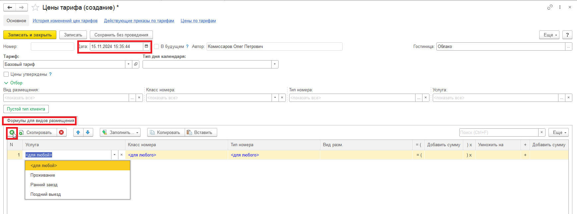Clear the Класс номера filter
577x214 pixels.
pyautogui.click(x=282, y=98)
